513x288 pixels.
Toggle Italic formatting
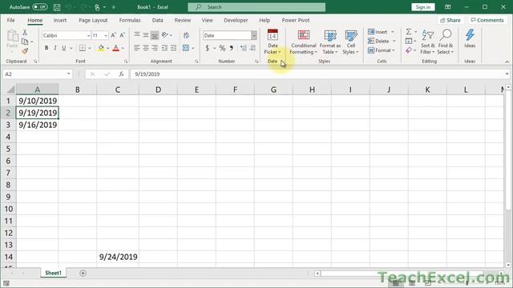(x=55, y=48)
